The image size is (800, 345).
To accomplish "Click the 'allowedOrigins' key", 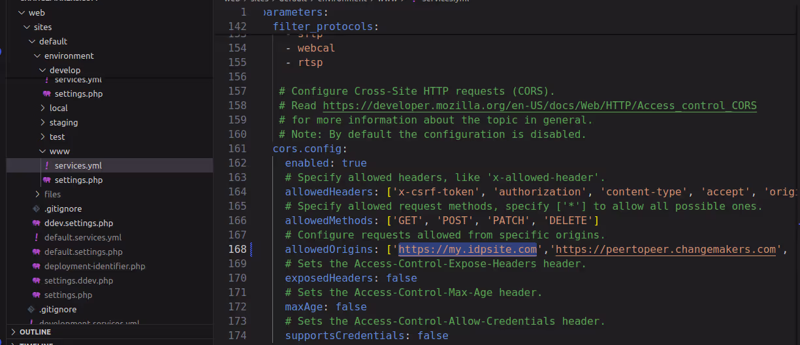I will [x=328, y=250].
